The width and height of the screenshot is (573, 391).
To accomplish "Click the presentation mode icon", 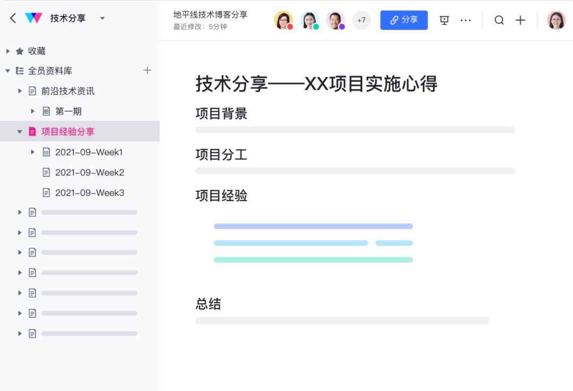I will coord(445,20).
